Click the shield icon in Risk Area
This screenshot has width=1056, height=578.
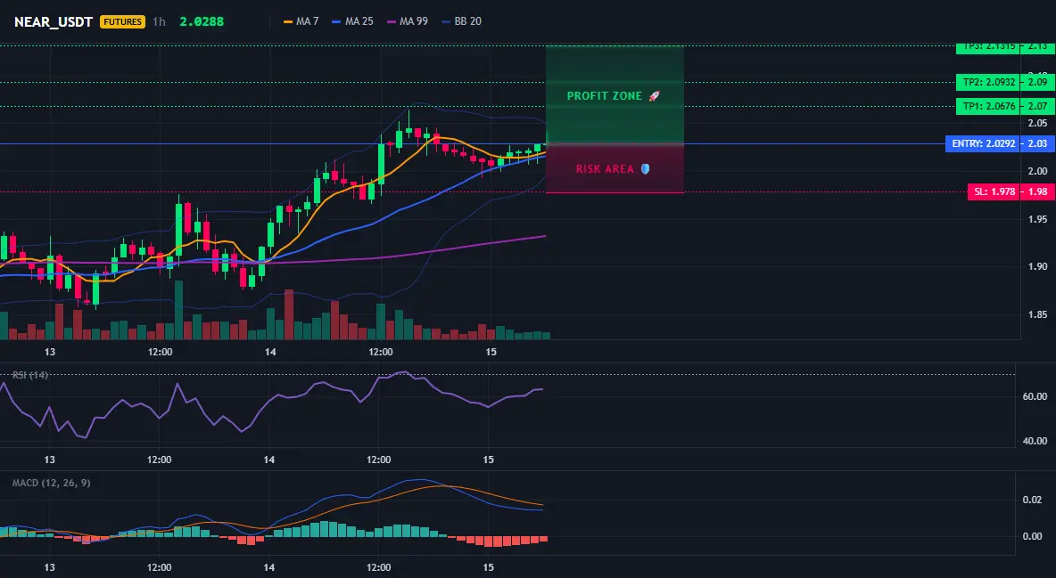(x=645, y=169)
